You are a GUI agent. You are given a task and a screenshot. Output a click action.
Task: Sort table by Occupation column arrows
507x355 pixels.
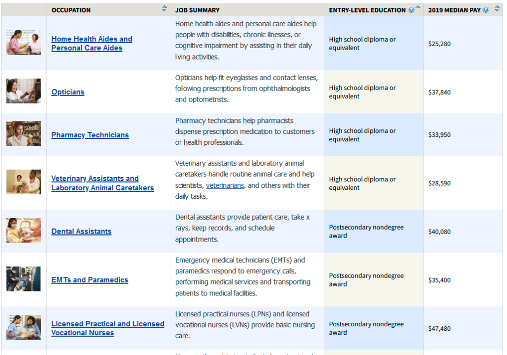point(164,9)
